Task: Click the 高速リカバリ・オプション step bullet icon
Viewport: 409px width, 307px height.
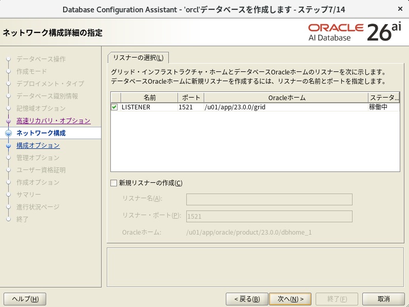Action: click(9, 121)
